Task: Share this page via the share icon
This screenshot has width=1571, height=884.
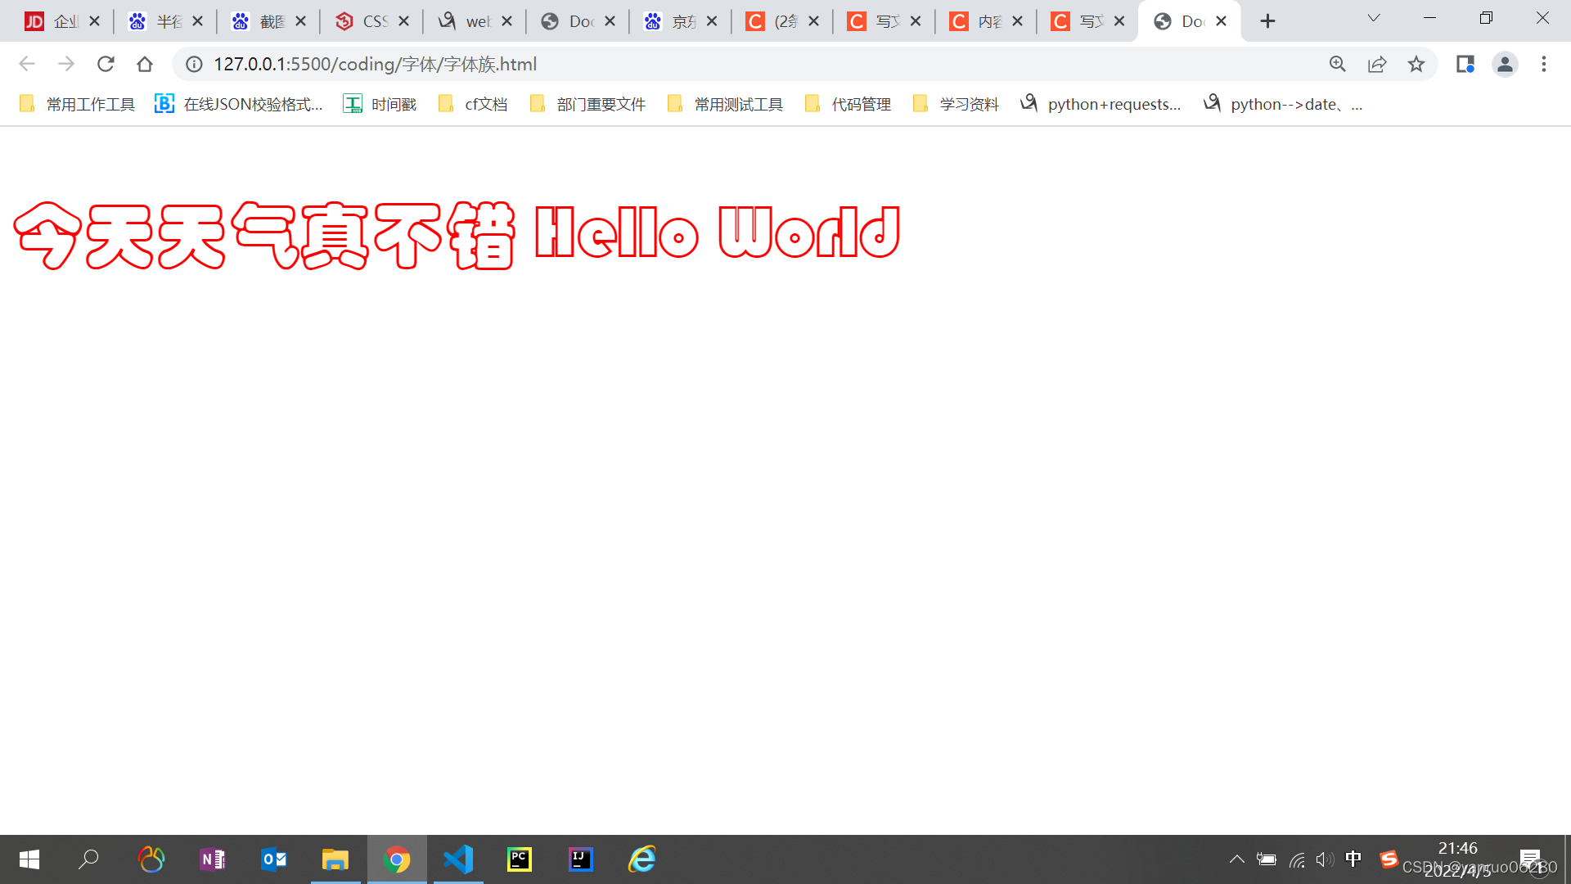Action: pyautogui.click(x=1377, y=64)
